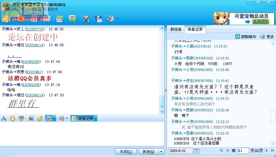Switch to the 群信息 tab
Viewport: 276px width, 157px height.
pos(176,29)
